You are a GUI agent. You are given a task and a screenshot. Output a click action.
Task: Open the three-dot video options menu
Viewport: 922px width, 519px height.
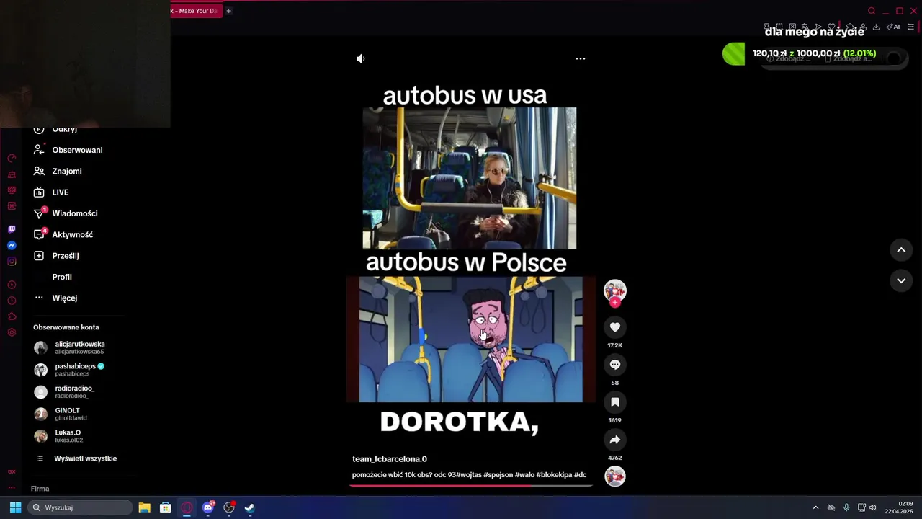click(x=581, y=58)
